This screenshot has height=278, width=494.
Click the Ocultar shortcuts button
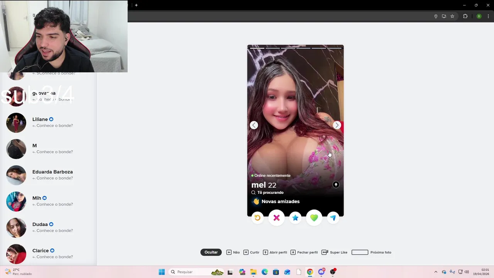pos(211,252)
